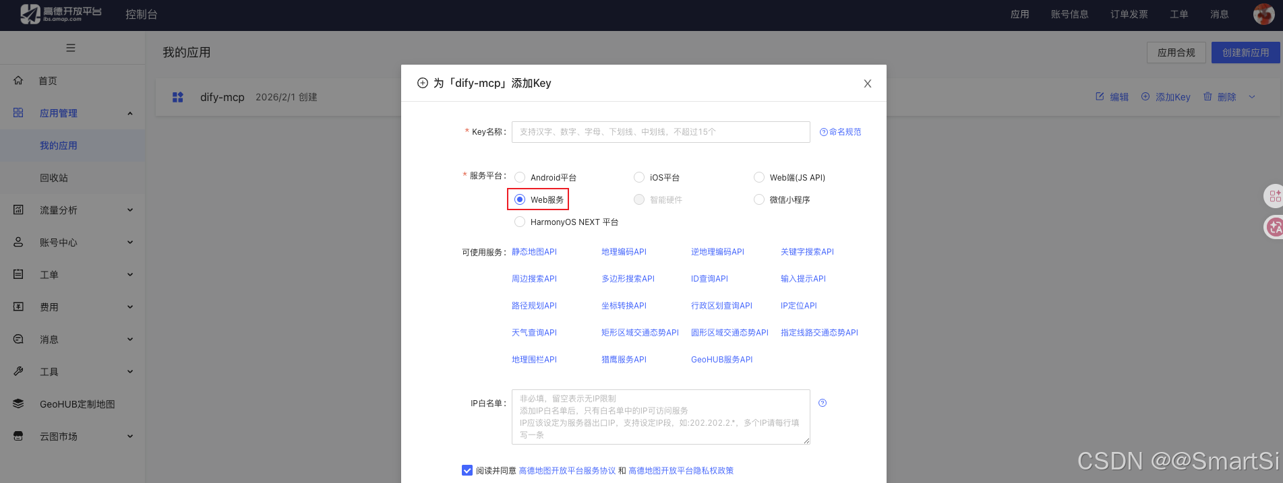Open the 地理编码API service link

tap(624, 252)
